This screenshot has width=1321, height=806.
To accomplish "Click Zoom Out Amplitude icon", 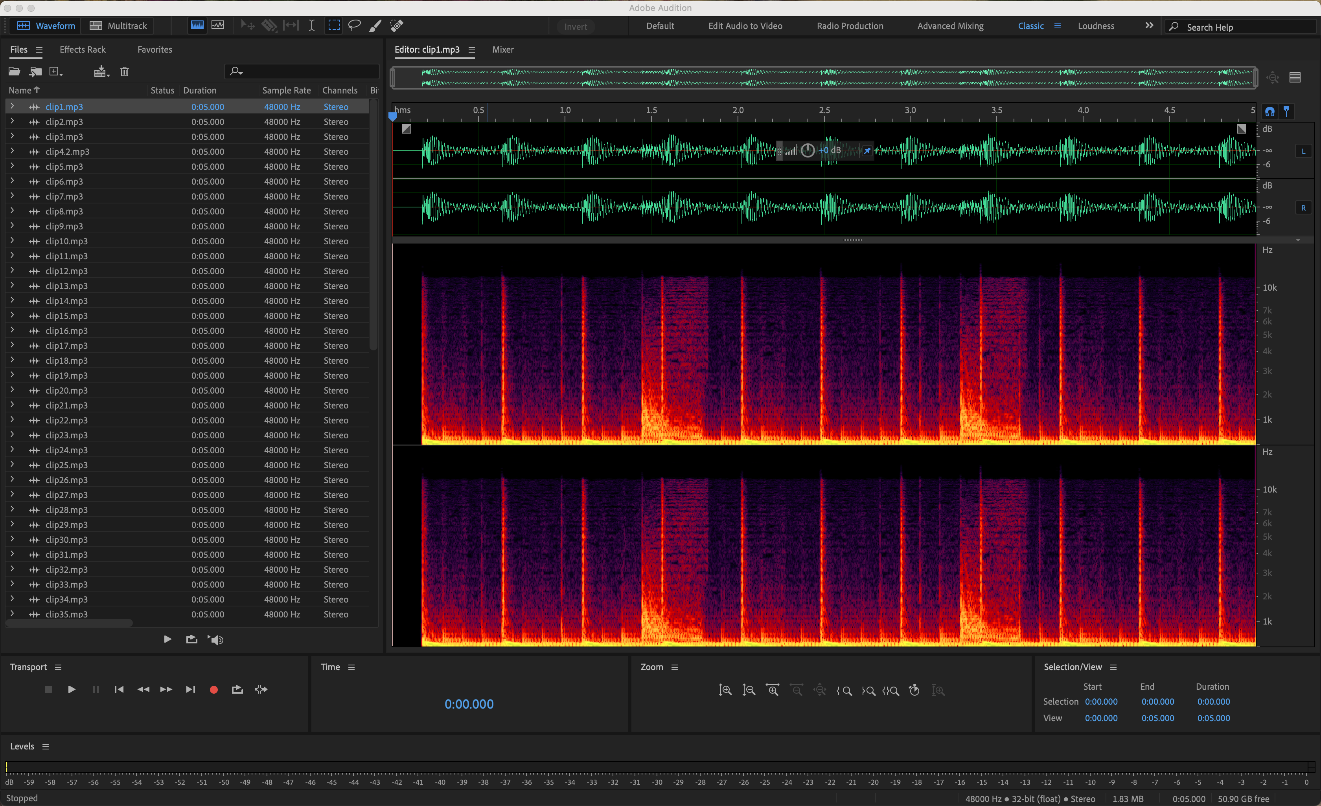I will 749,690.
